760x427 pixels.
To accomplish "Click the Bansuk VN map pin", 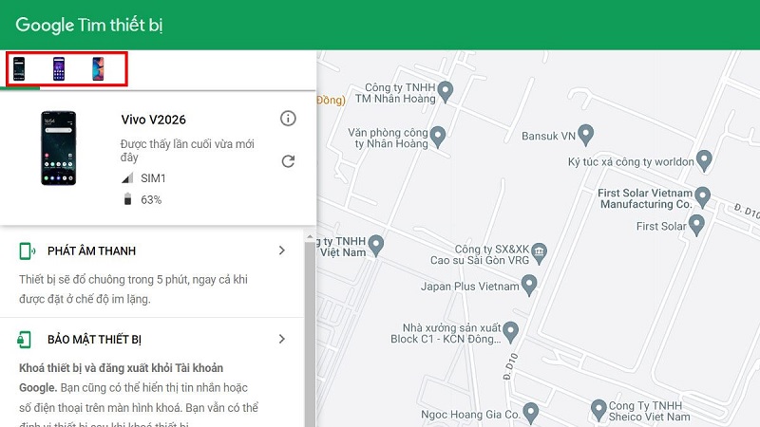I will point(586,135).
